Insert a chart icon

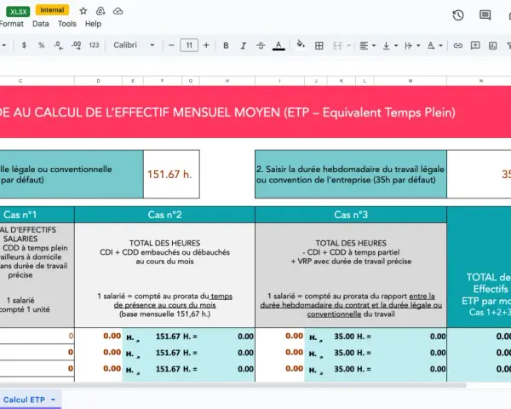coord(493,46)
